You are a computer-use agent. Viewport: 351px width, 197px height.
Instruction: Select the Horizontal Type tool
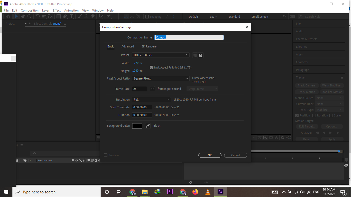(71, 16)
